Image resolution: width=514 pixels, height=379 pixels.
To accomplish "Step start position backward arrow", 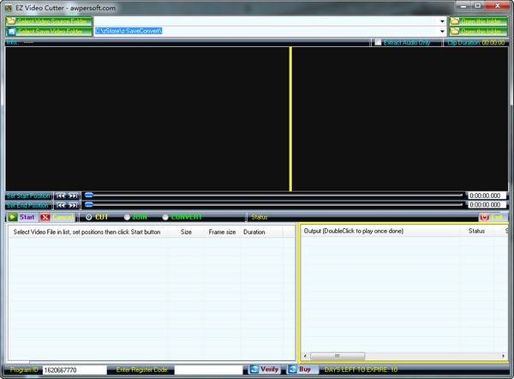I will point(61,196).
